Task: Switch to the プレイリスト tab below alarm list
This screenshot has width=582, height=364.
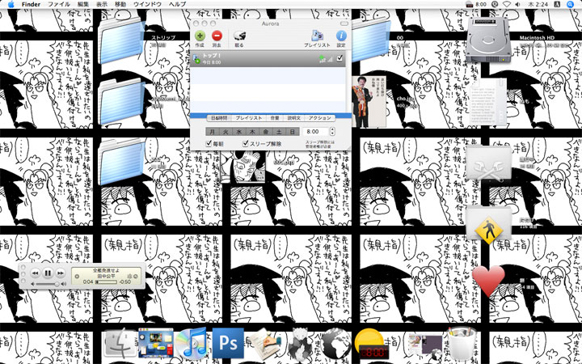Action: coord(249,118)
